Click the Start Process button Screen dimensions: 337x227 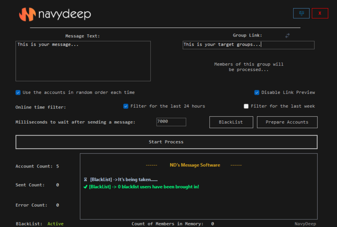tap(166, 142)
